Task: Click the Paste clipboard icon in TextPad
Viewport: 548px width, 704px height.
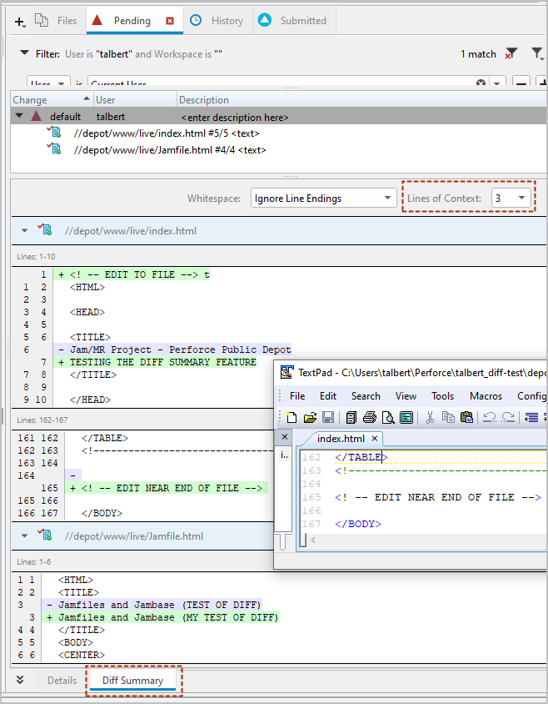Action: tap(466, 417)
